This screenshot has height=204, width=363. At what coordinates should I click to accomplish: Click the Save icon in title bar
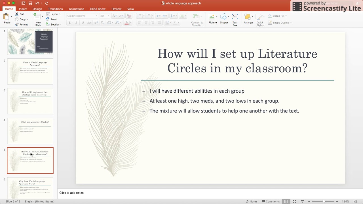click(30, 3)
